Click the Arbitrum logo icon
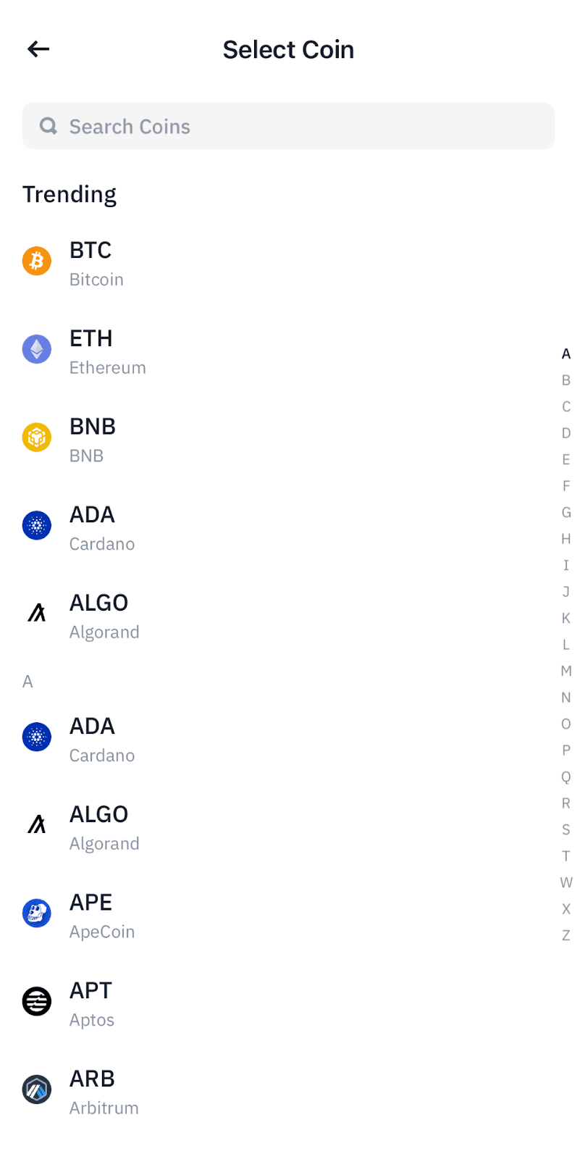This screenshot has height=1159, width=577. pos(37,1089)
